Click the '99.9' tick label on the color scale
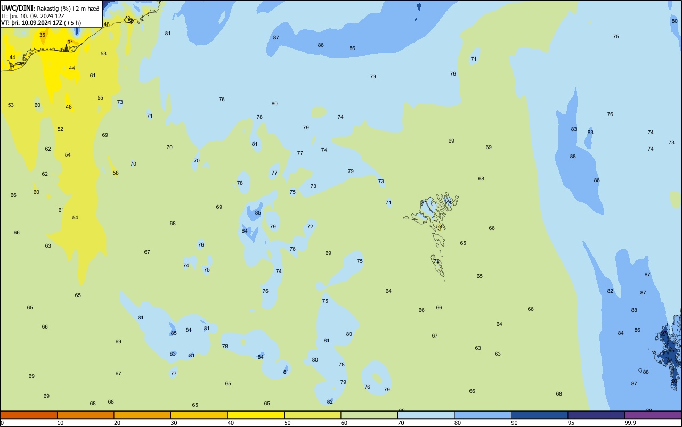This screenshot has width=682, height=427. (x=630, y=423)
